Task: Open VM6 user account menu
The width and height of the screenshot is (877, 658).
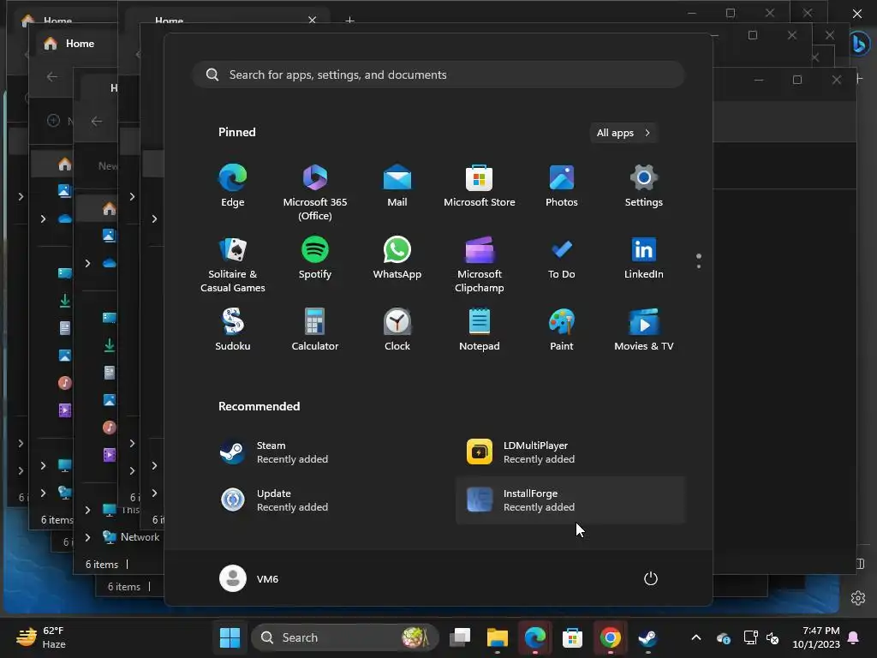Action: 249,578
